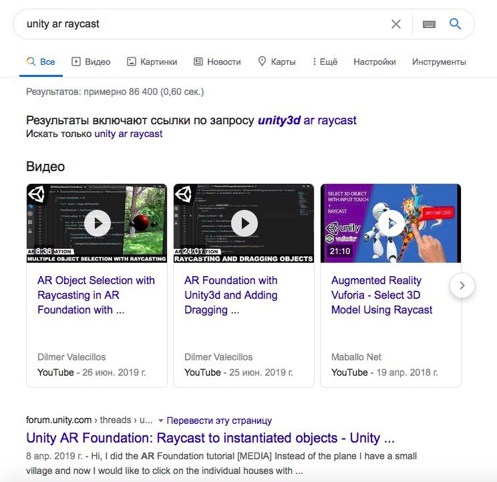Open the on-screen keyboard icon
This screenshot has width=497, height=482.
(429, 24)
